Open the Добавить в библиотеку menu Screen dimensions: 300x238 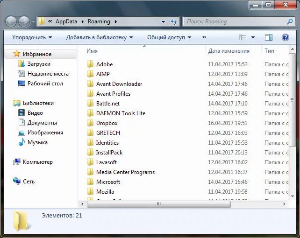point(100,37)
